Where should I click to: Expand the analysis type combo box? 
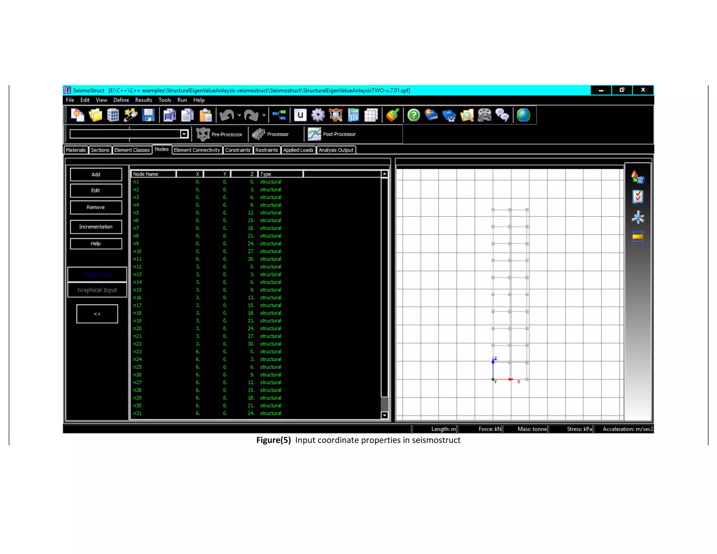184,134
